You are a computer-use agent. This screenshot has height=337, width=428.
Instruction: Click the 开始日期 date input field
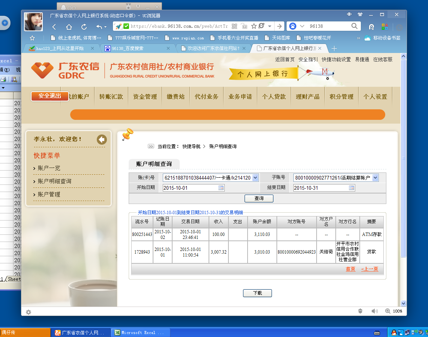pos(190,188)
